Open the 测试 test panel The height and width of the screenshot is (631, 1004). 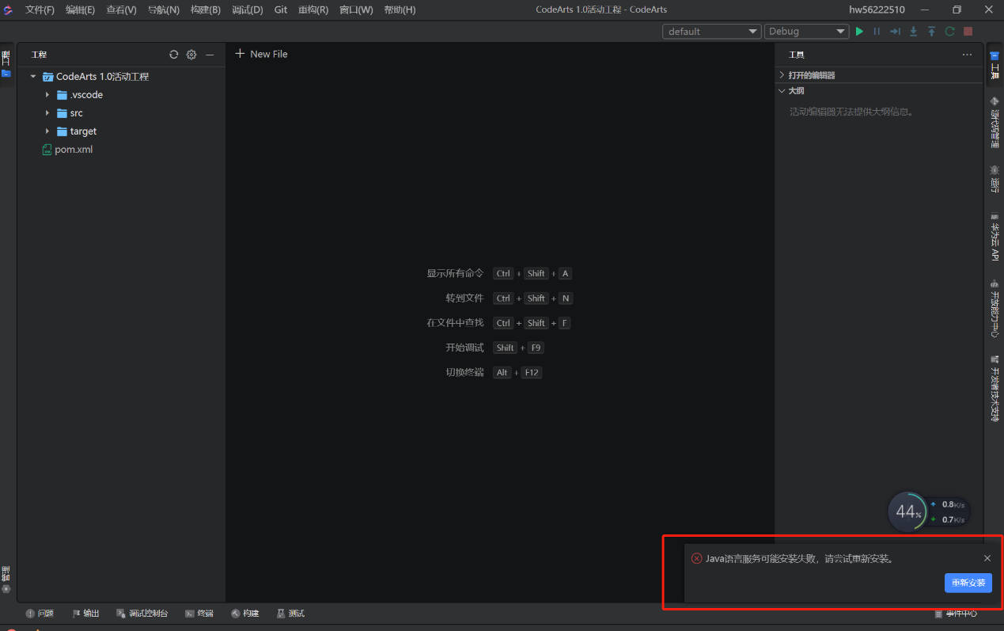pos(290,614)
